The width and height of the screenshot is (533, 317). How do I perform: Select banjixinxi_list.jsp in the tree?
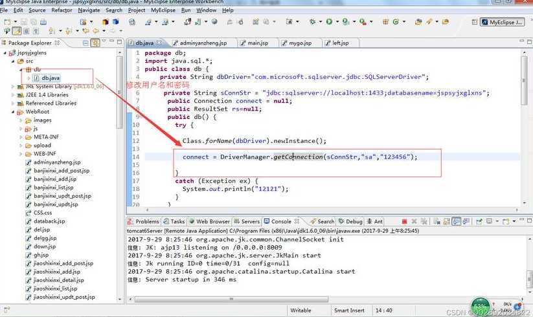[x=53, y=188]
